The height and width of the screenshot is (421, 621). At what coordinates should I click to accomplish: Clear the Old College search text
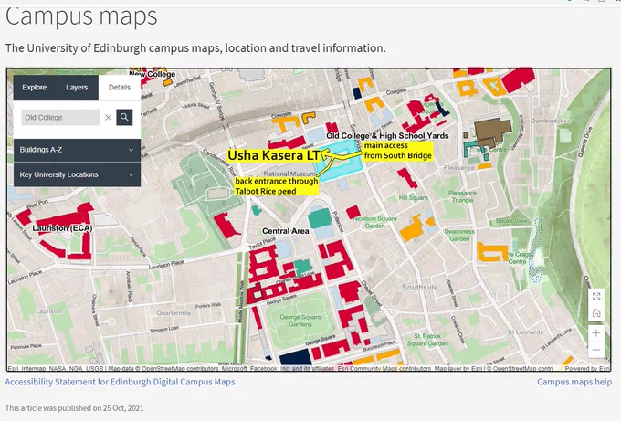point(108,117)
